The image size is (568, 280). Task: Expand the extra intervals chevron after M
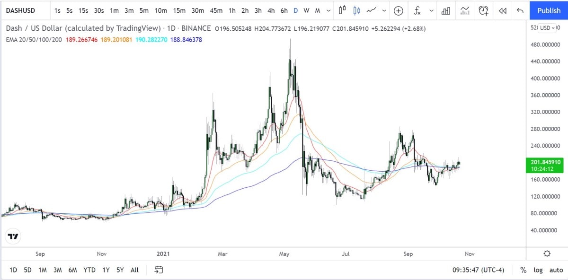pos(328,10)
